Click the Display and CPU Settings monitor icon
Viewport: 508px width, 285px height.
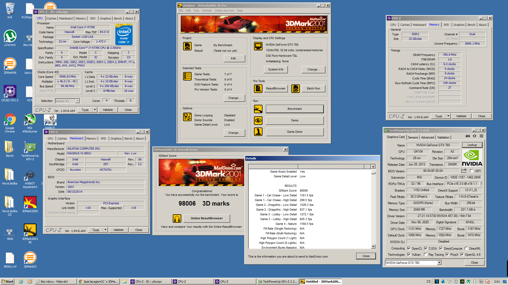coord(258,46)
